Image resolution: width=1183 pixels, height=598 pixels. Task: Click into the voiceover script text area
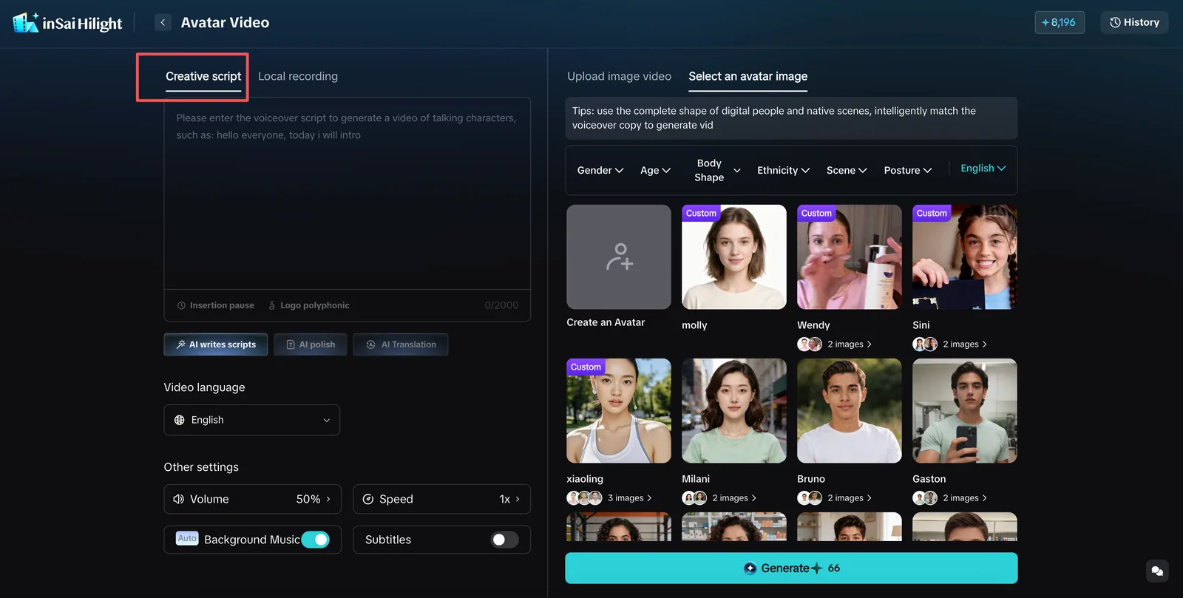(x=347, y=194)
